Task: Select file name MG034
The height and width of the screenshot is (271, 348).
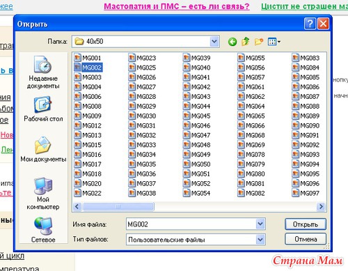Action: coord(146,155)
